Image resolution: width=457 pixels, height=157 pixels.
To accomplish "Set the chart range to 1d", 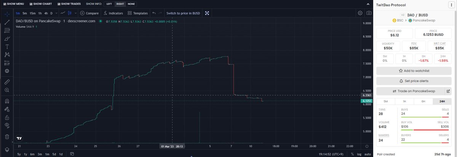I will tap(61, 154).
